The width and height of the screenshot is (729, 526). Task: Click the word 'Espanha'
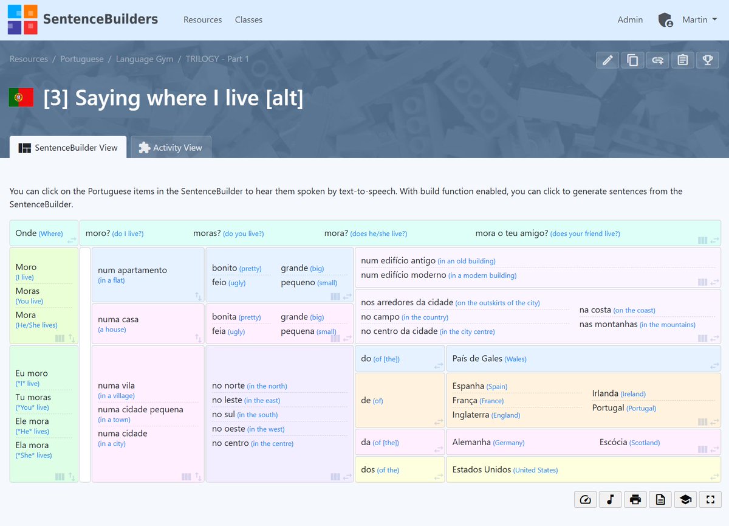(x=468, y=386)
